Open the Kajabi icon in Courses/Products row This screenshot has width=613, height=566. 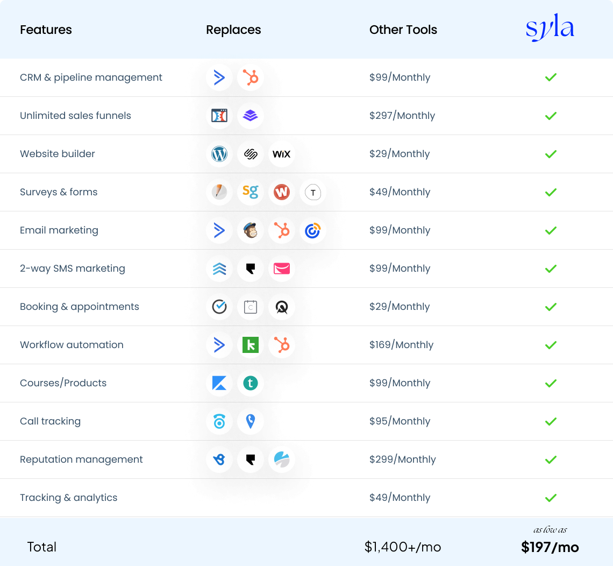219,383
